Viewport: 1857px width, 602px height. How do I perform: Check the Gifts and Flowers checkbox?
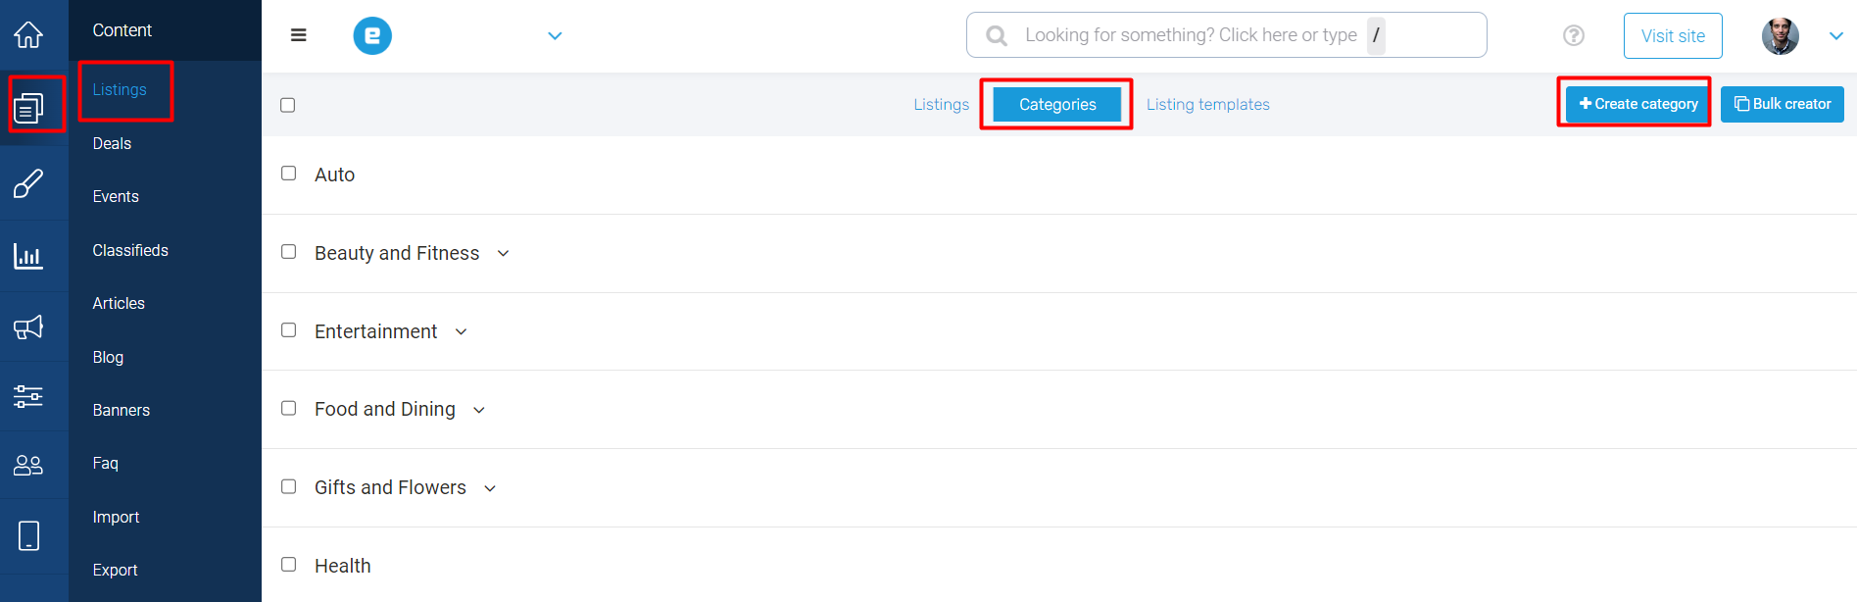tap(289, 486)
